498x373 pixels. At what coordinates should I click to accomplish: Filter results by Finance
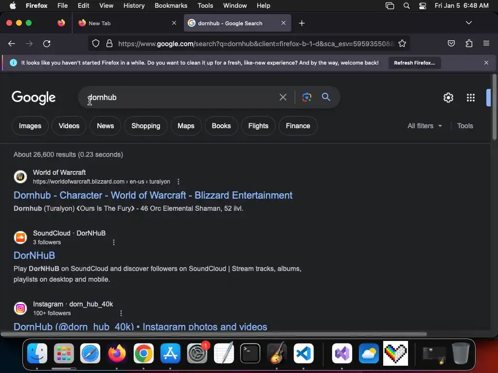click(298, 126)
